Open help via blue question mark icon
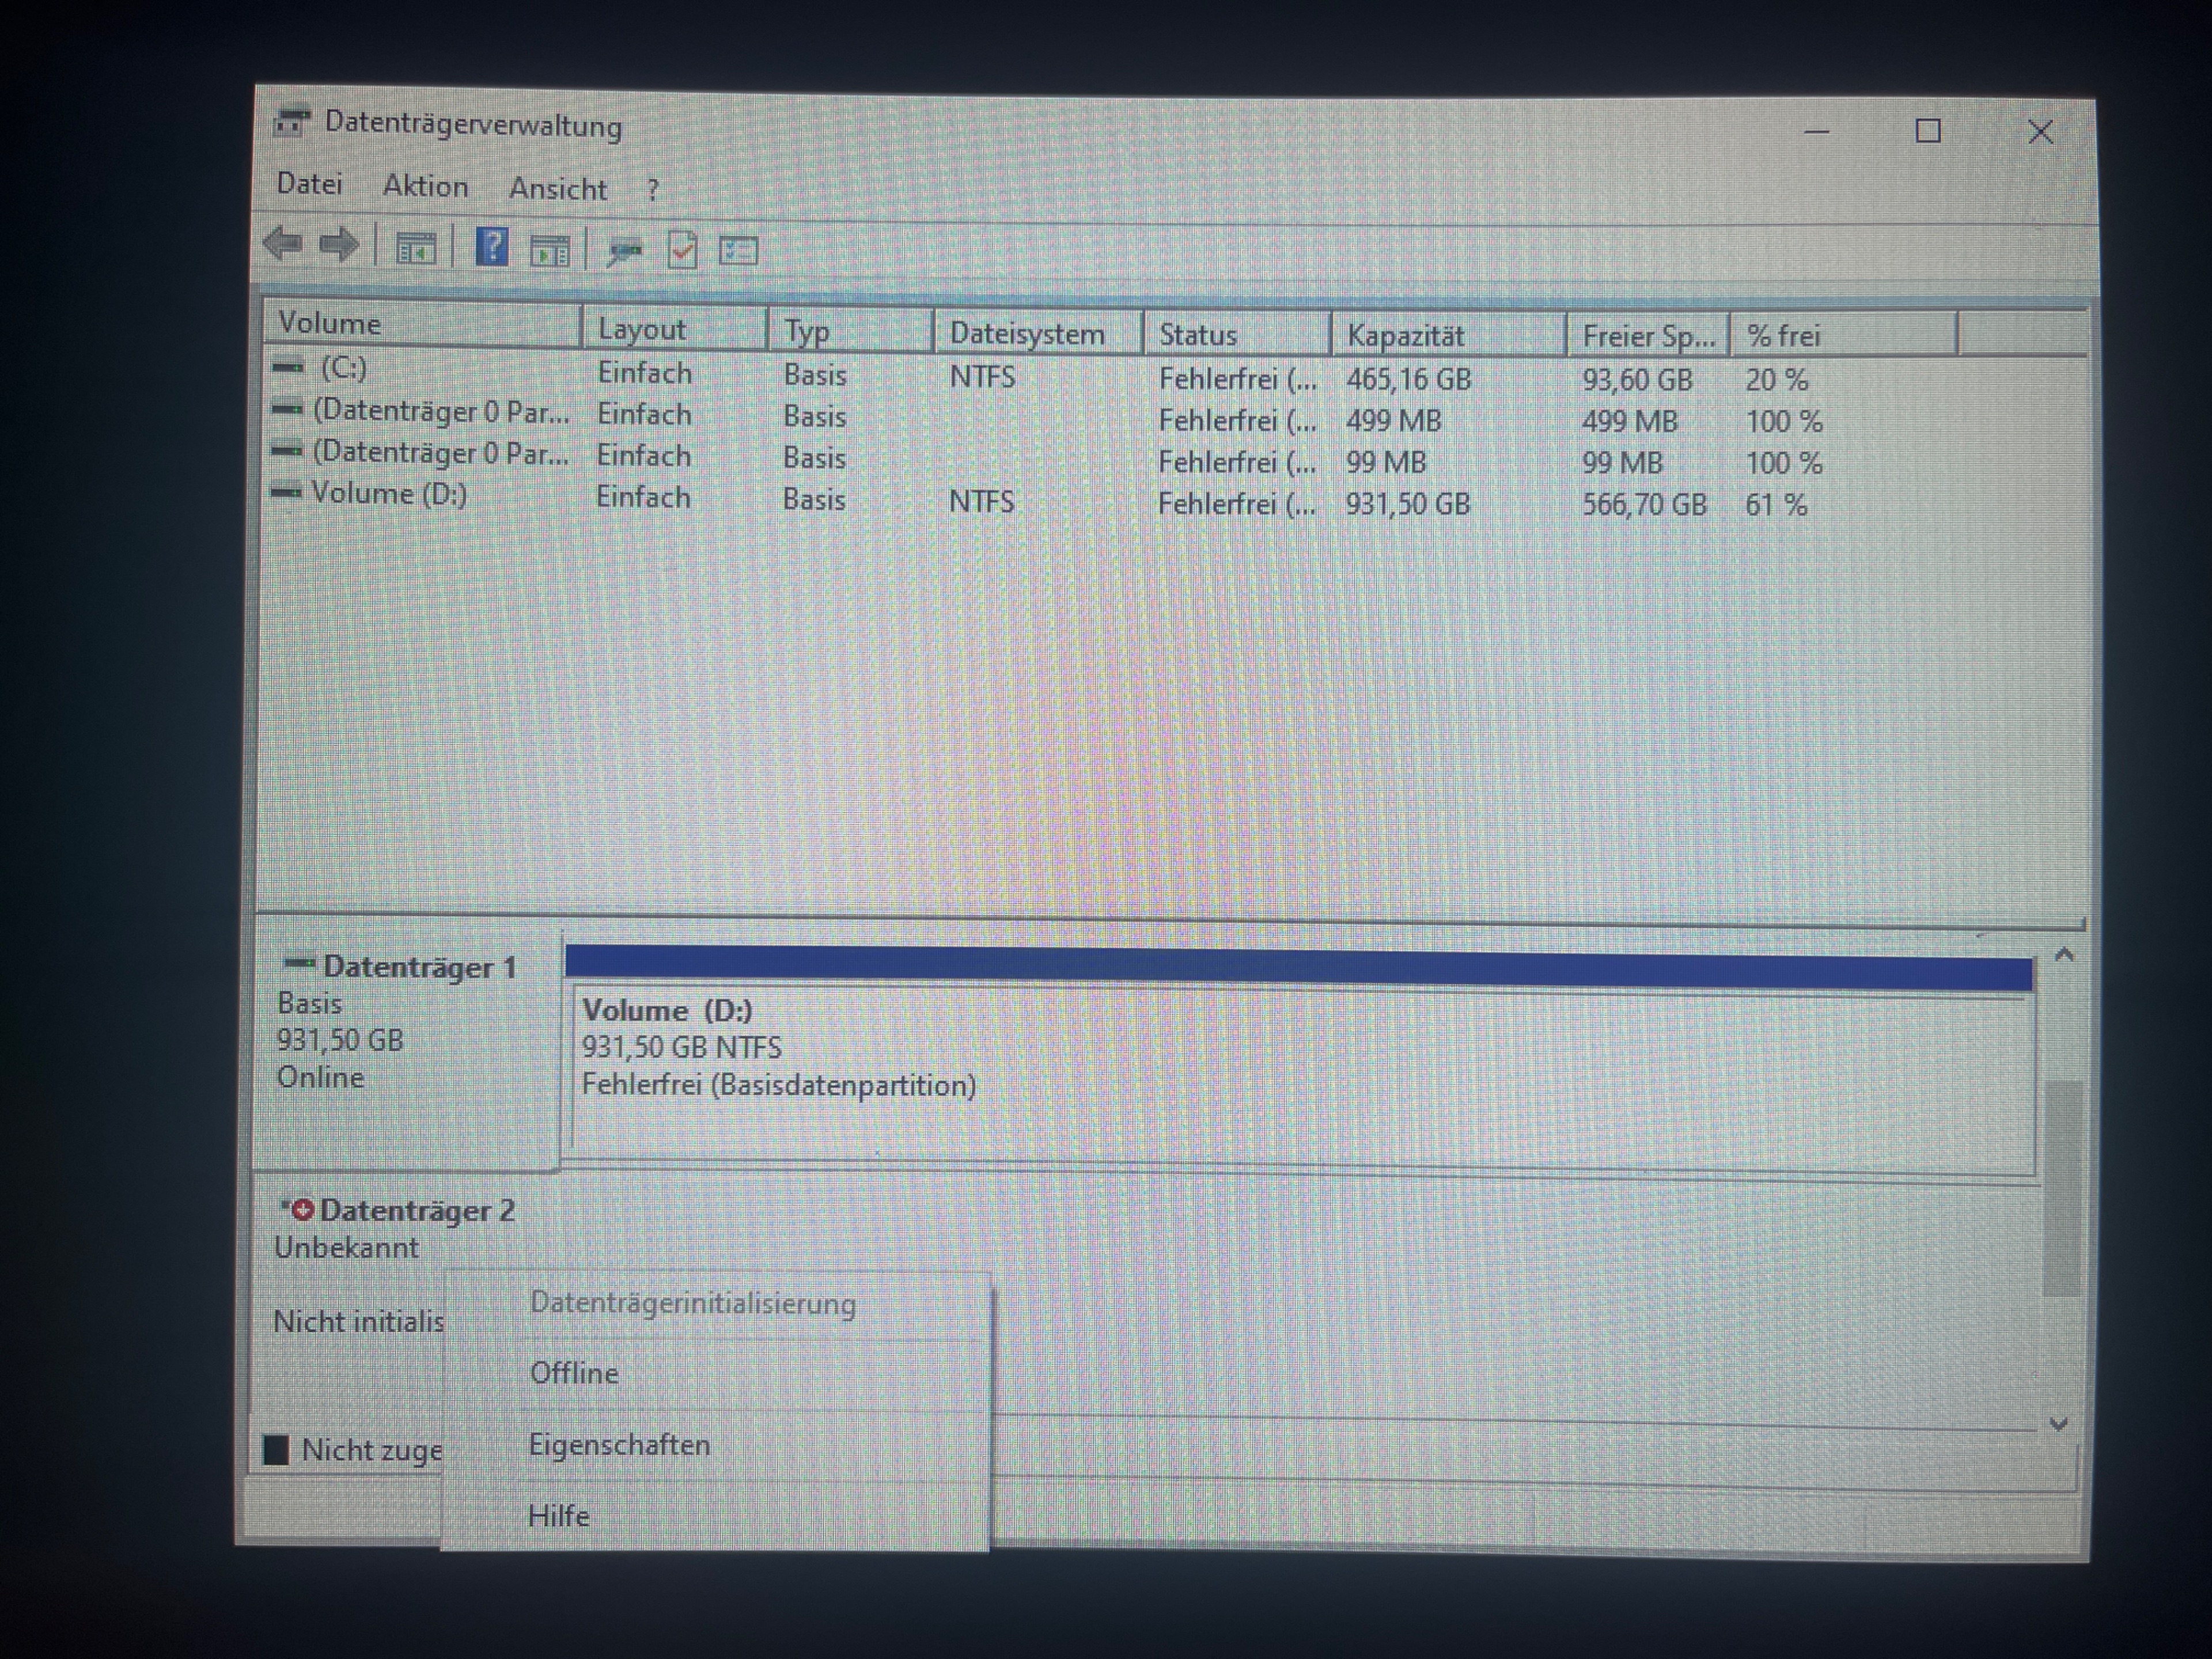Image resolution: width=2212 pixels, height=1659 pixels. click(x=492, y=247)
